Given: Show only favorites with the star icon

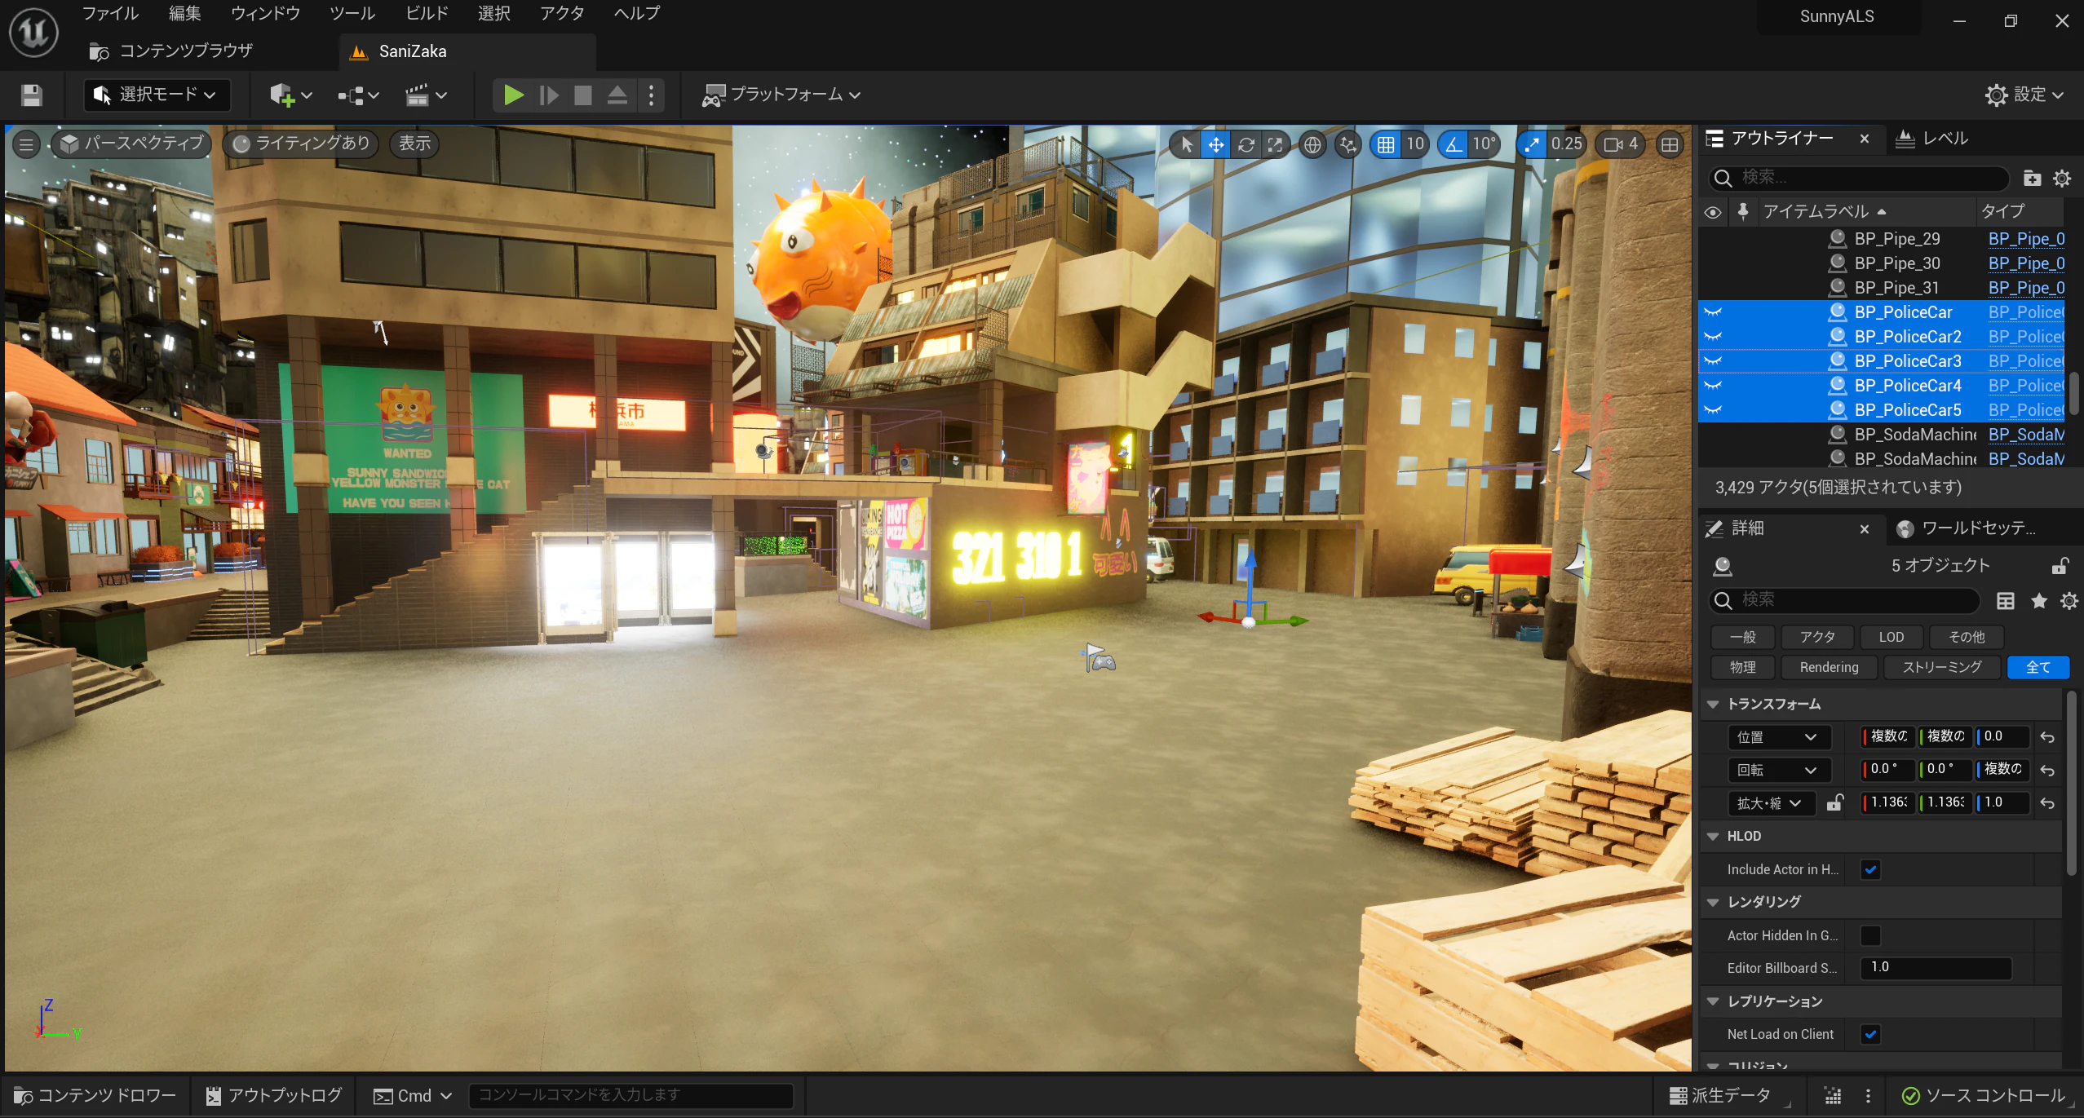Looking at the screenshot, I should pos(2039,601).
